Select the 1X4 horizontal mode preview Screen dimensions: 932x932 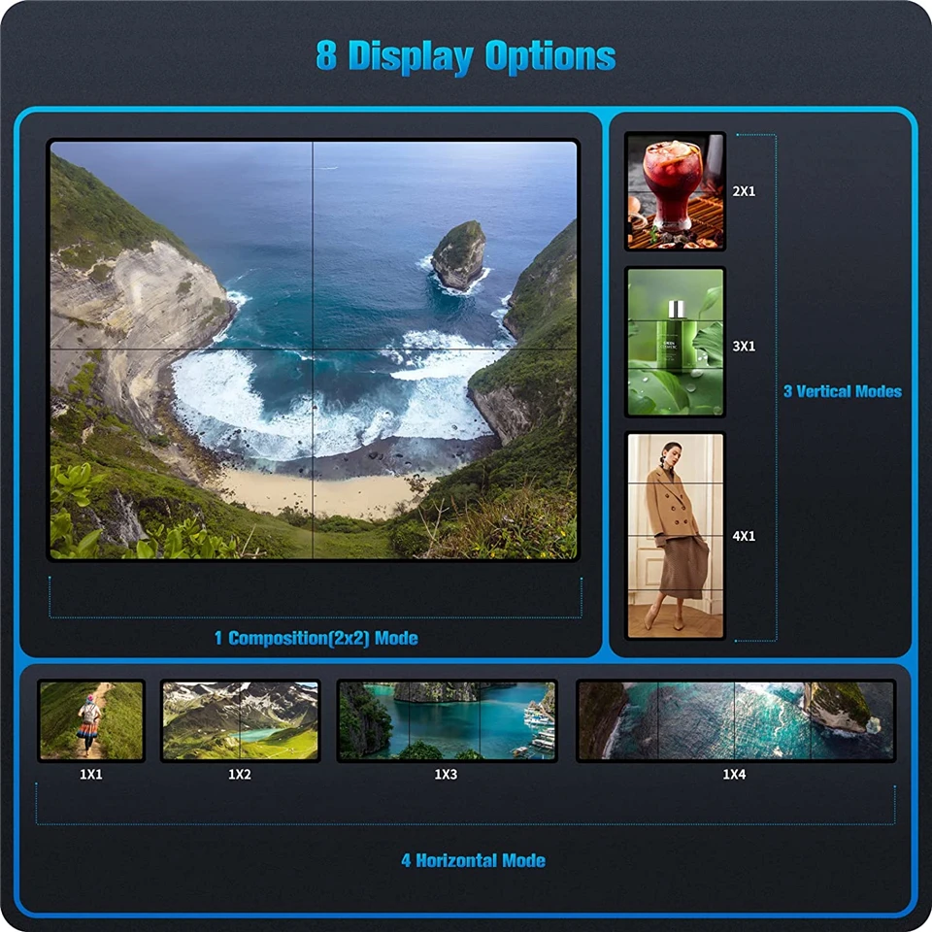(x=733, y=718)
